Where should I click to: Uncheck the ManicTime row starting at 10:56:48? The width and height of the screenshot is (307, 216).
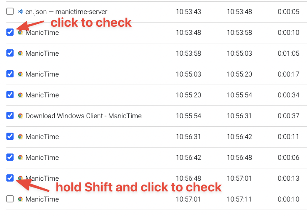10,178
